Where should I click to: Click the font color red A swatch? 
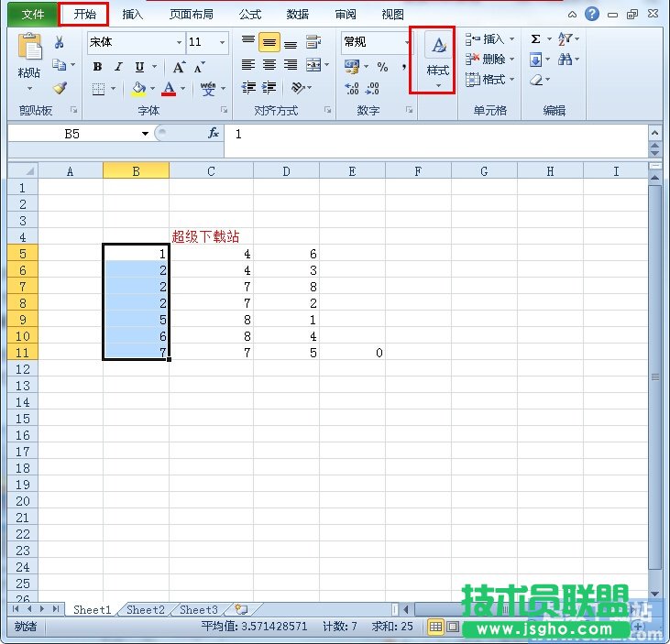pos(169,89)
